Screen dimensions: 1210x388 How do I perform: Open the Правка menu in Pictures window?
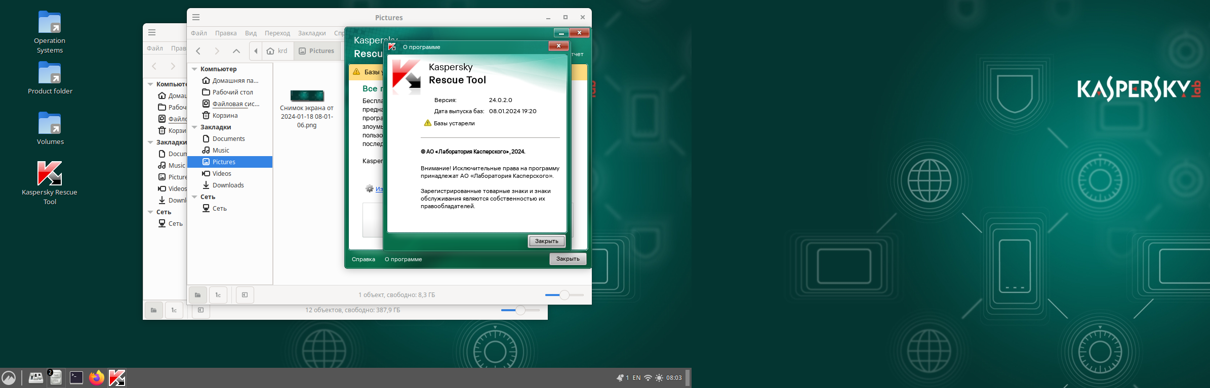pyautogui.click(x=226, y=33)
